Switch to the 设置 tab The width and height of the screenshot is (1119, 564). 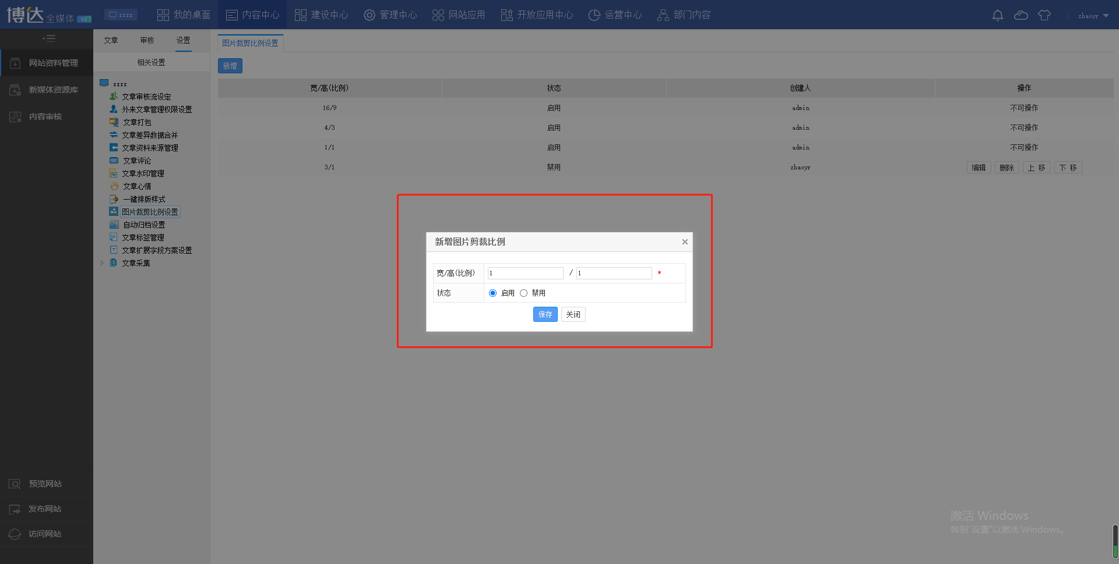(x=184, y=40)
